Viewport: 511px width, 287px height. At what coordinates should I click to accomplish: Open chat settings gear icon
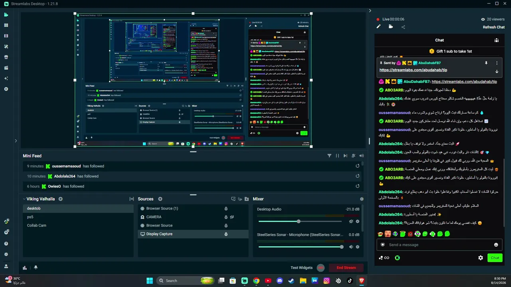481,258
